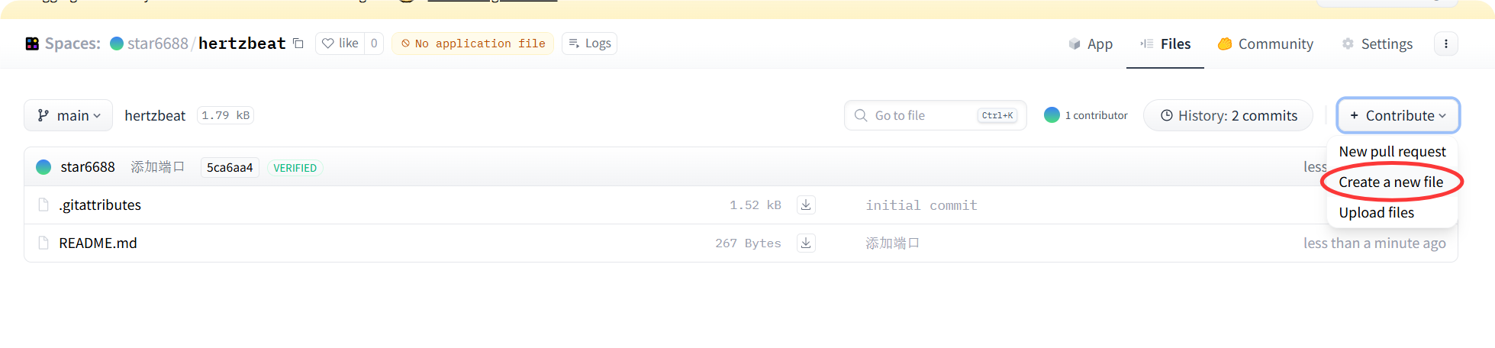
Task: Click the star6688 user link in breadcrumb
Action: [157, 43]
